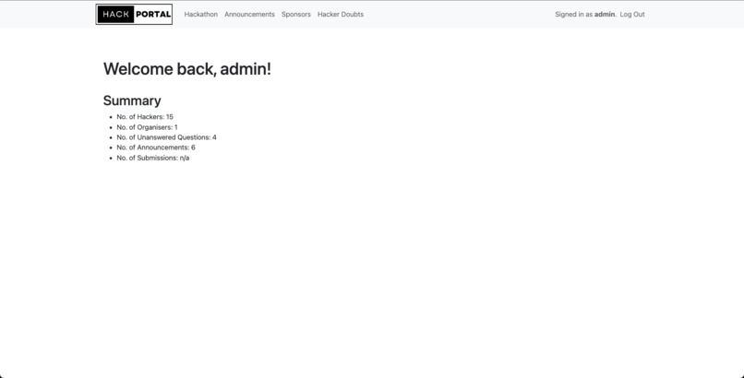
Task: Click 'No. of Announcements: 6' line
Action: pyautogui.click(x=156, y=148)
